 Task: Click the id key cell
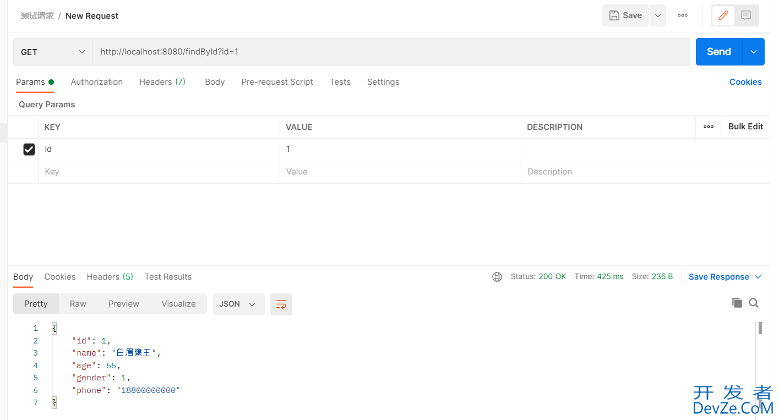159,149
